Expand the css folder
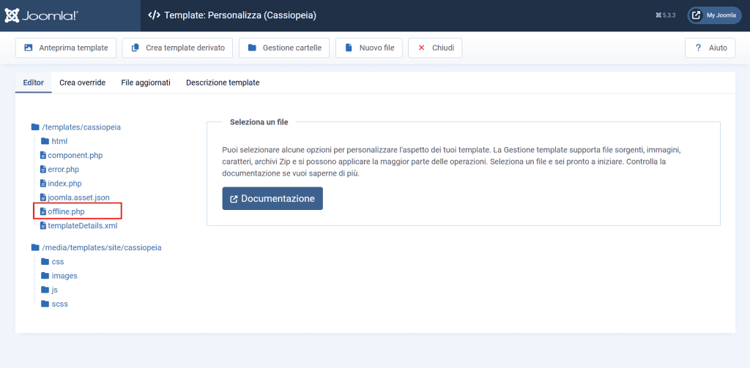Screen dimensions: 750x368 [53, 261]
